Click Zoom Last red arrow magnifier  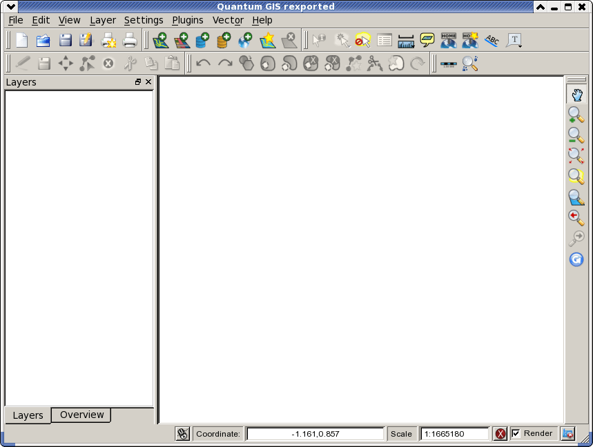pos(576,218)
